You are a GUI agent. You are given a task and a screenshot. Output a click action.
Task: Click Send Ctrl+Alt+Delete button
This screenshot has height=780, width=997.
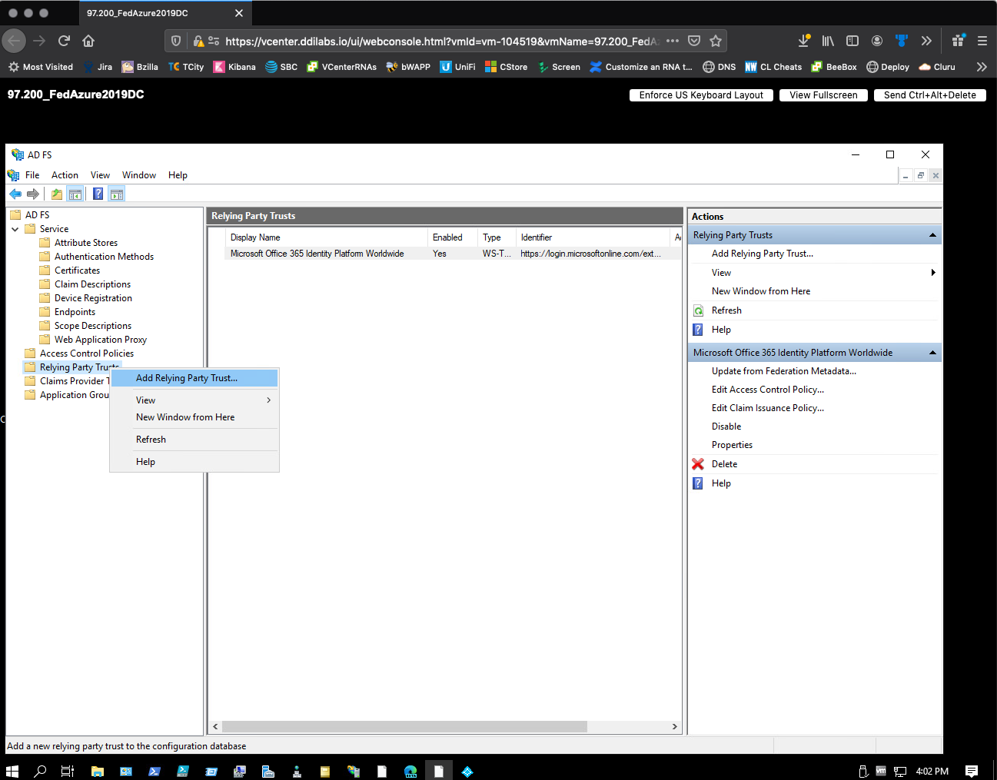[x=929, y=95]
